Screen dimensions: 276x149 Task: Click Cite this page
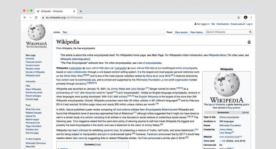[x=32, y=133]
